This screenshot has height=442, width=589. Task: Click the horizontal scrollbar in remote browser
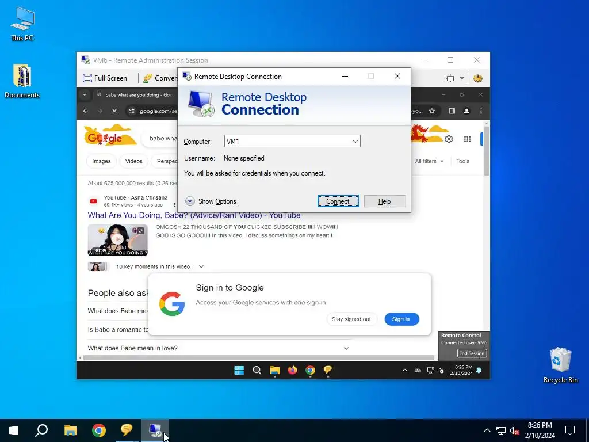pos(259,358)
